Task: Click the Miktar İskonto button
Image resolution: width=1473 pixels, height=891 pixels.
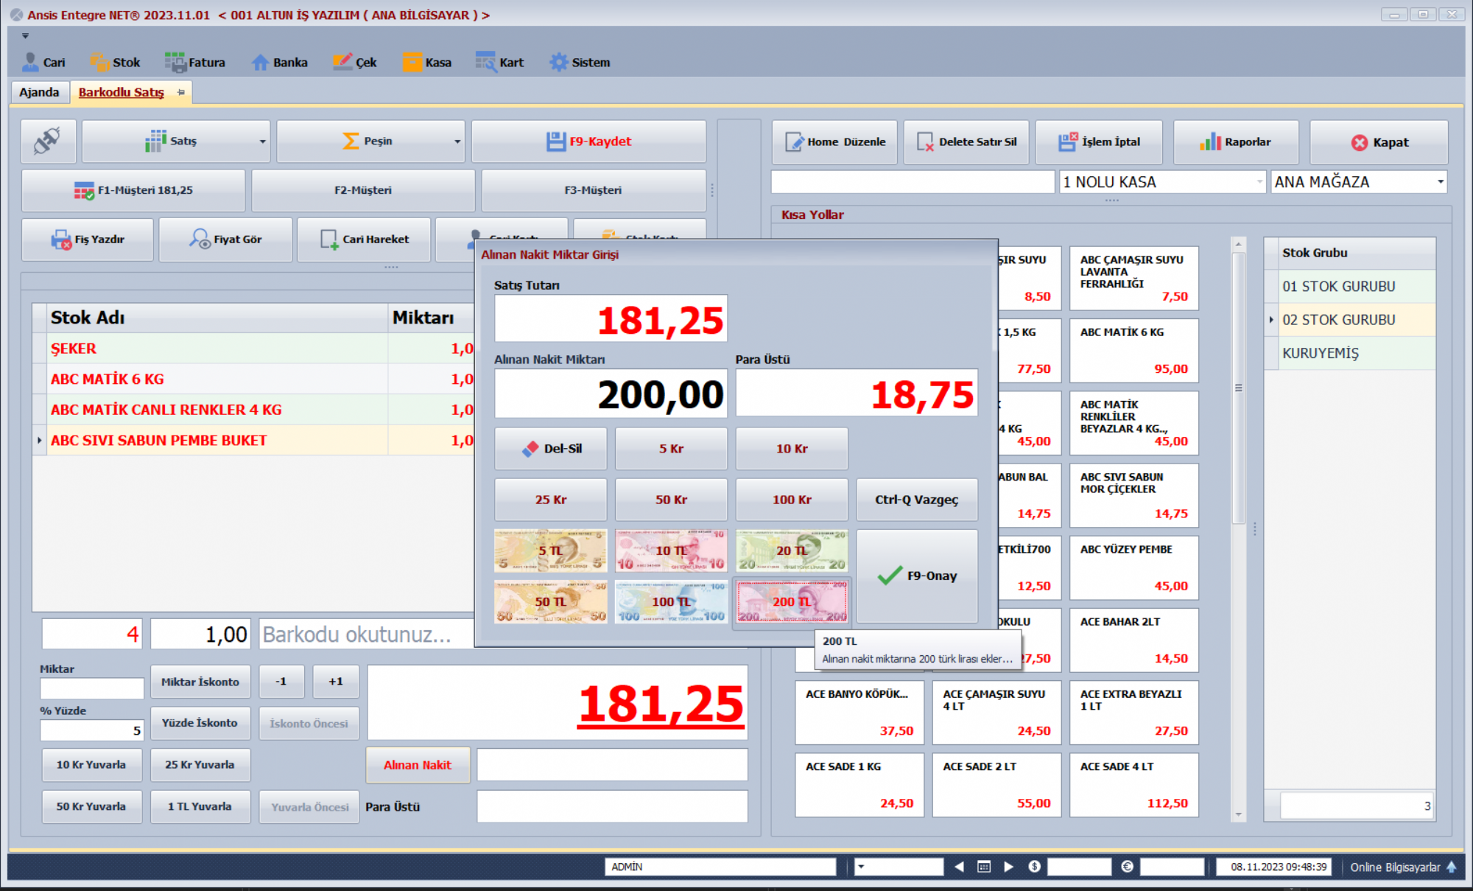Action: click(200, 682)
